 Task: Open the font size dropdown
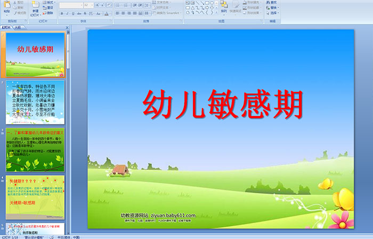point(92,5)
